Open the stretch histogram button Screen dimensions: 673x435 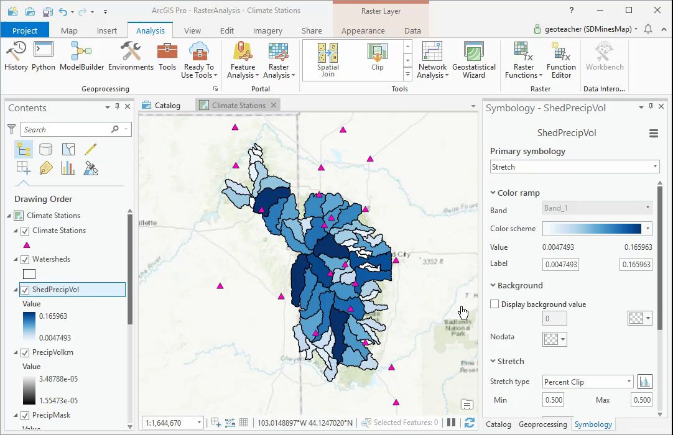[x=644, y=382]
